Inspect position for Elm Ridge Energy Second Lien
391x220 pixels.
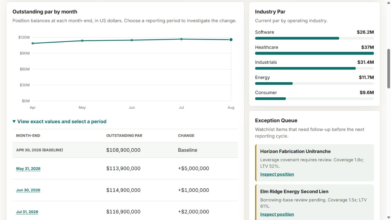(277, 214)
